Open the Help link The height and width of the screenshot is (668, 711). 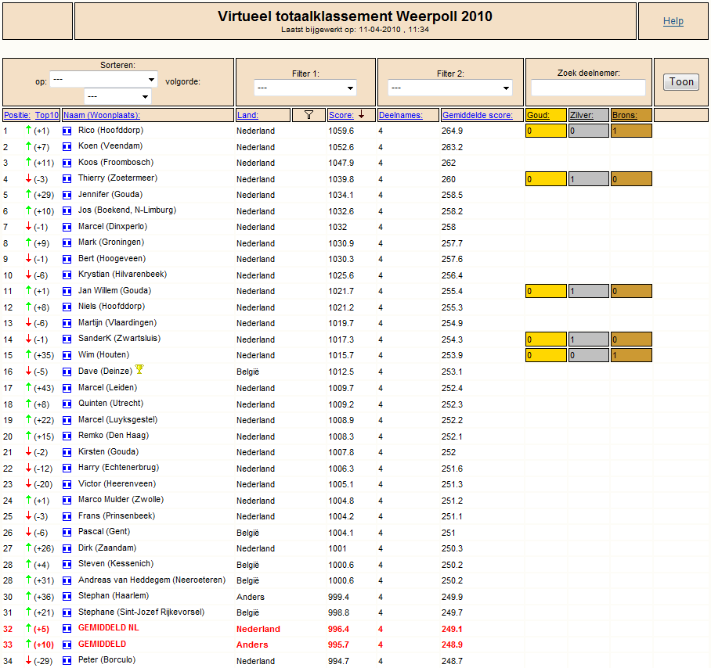pyautogui.click(x=673, y=21)
